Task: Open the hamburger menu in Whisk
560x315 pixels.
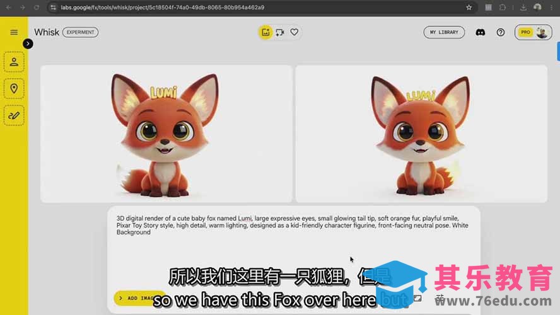Action: [x=14, y=32]
